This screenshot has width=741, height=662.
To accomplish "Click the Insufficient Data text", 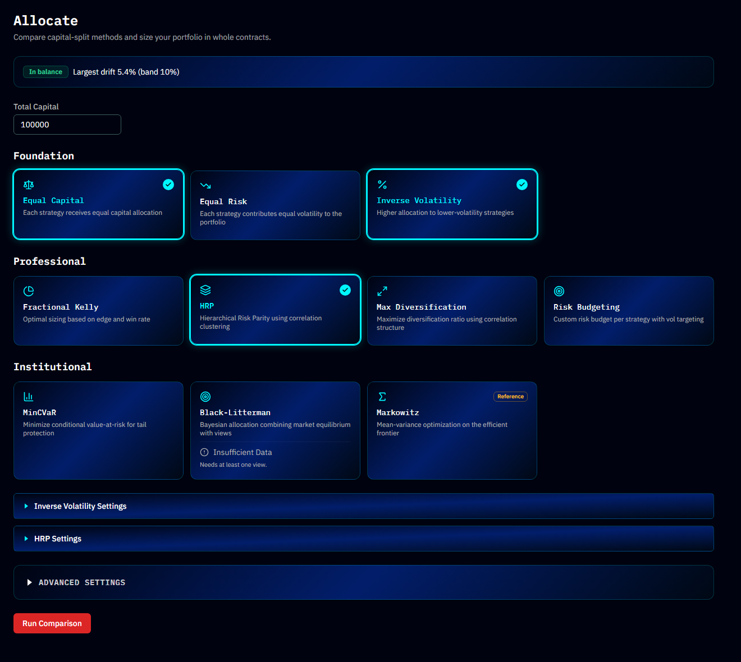I will coord(243,452).
